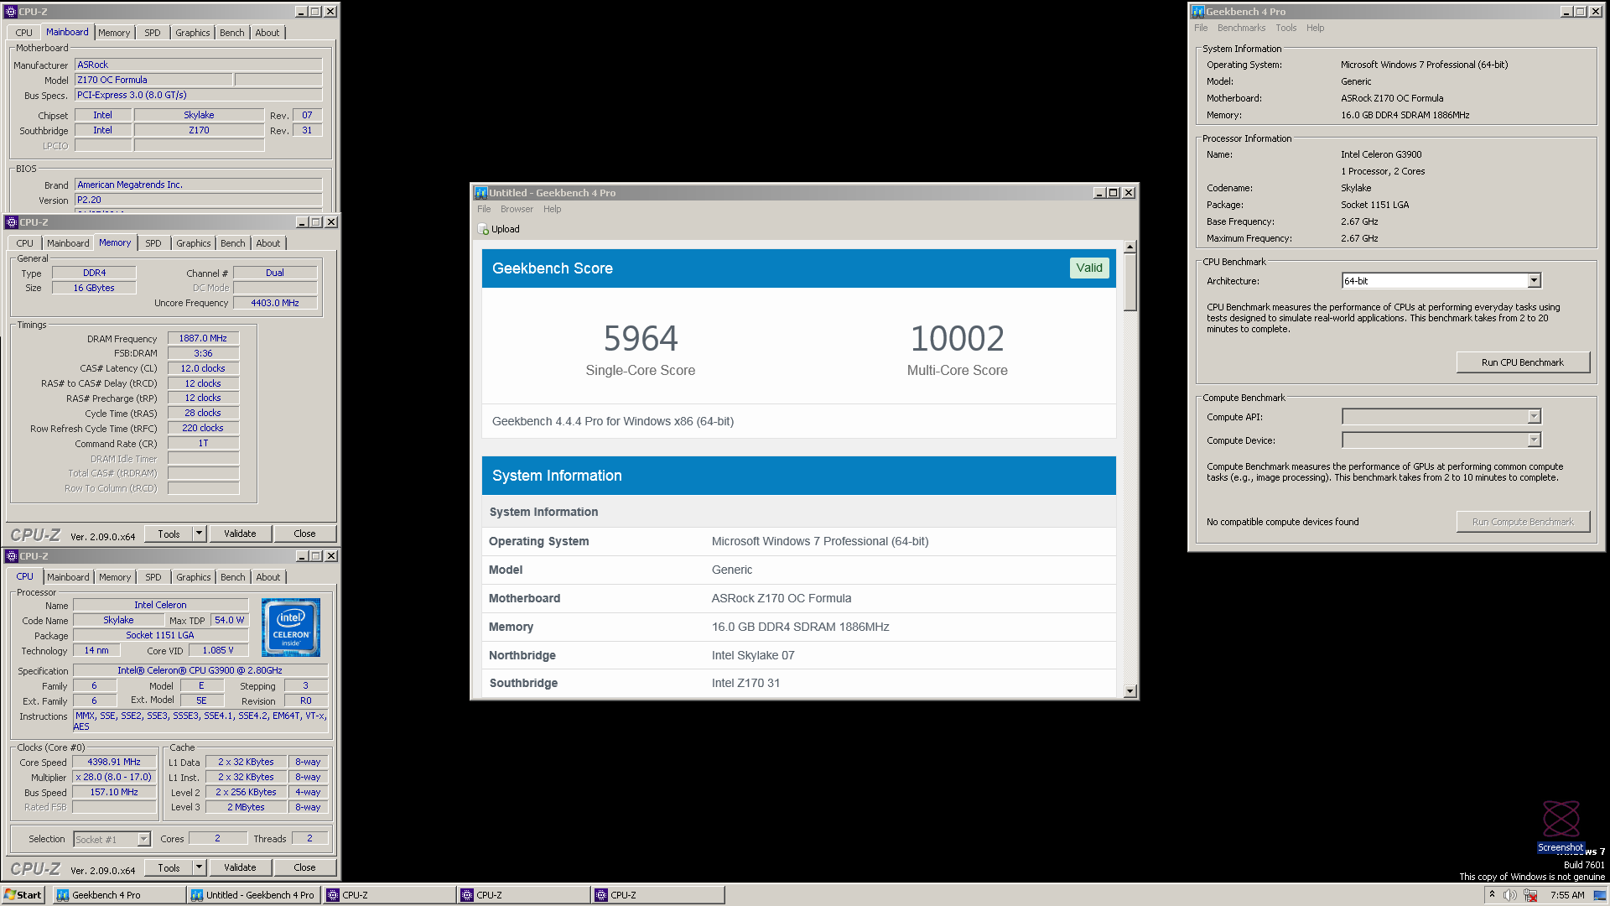This screenshot has height=906, width=1610.
Task: Activate the Untitled - Geekbench 4 Pro taskbar button
Action: click(253, 895)
